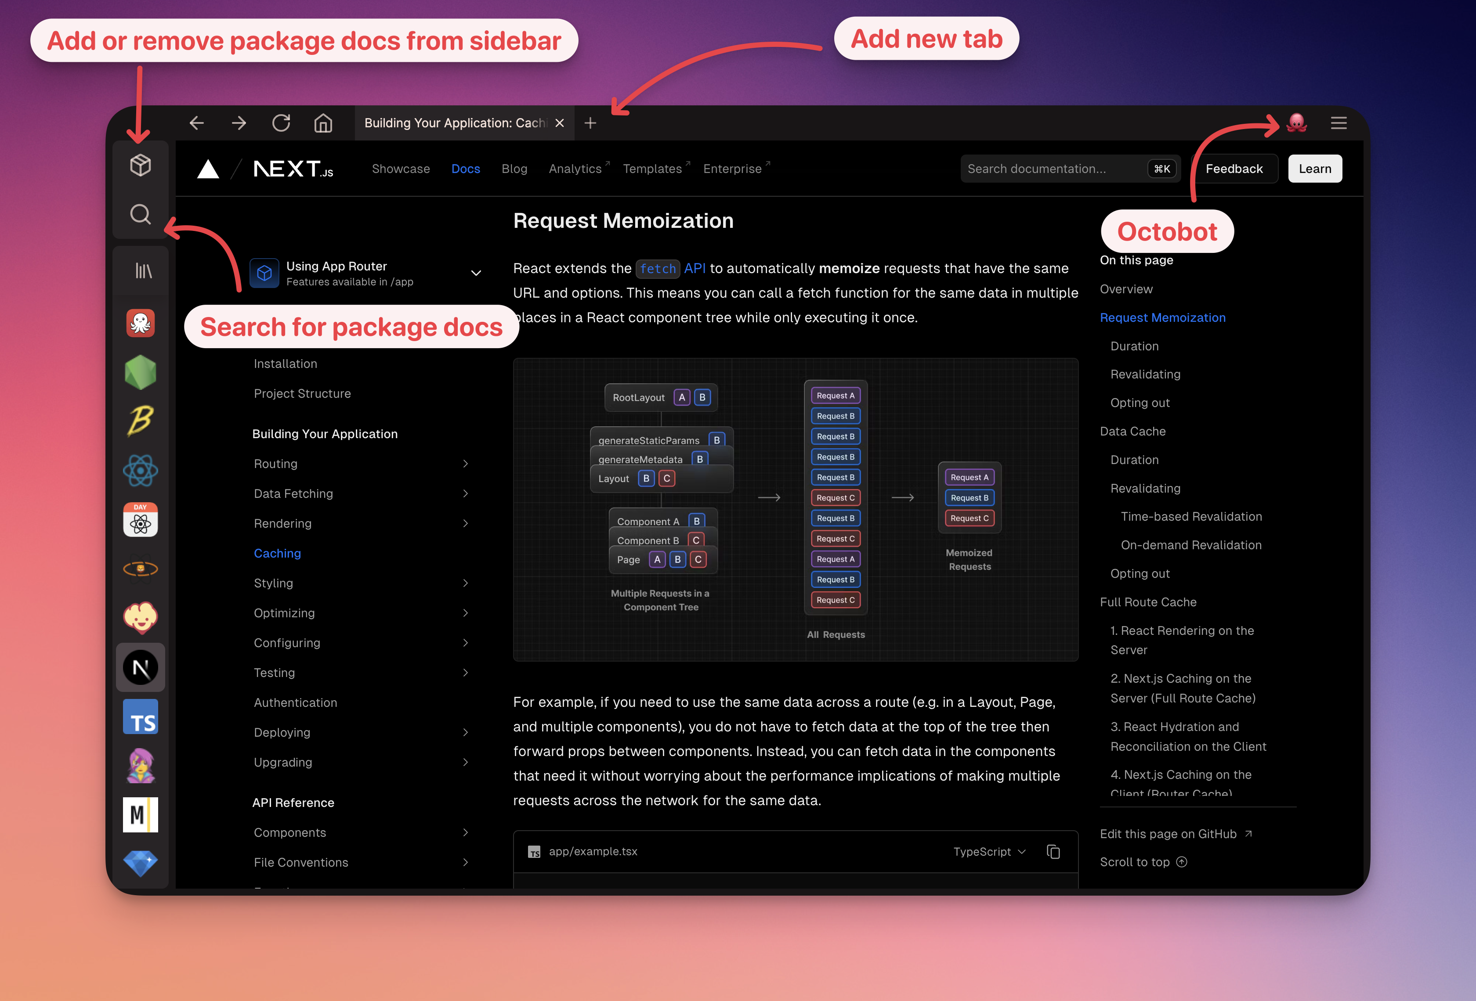1476x1001 pixels.
Task: Open the add package docs cube icon
Action: coord(141,165)
